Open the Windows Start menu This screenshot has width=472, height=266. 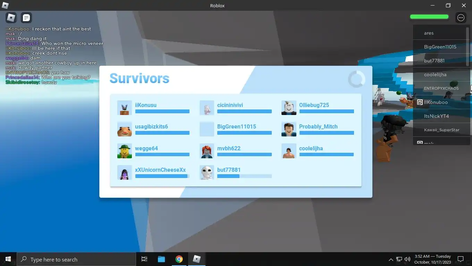(8, 259)
